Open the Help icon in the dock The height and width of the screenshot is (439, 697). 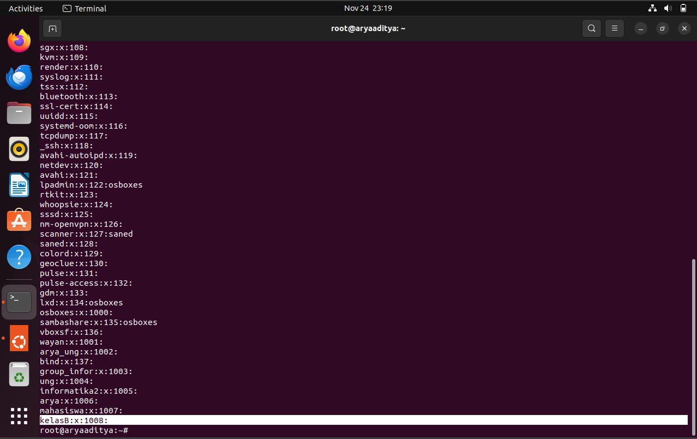tap(19, 257)
